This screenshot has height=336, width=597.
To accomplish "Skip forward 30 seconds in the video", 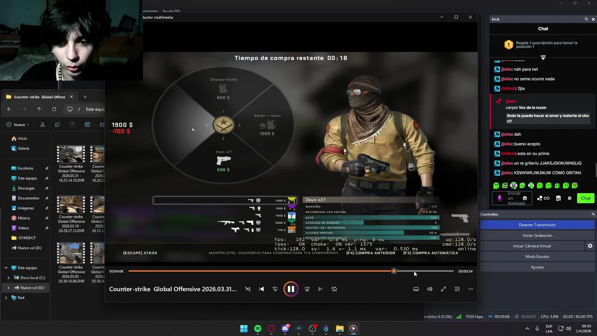I will [307, 289].
